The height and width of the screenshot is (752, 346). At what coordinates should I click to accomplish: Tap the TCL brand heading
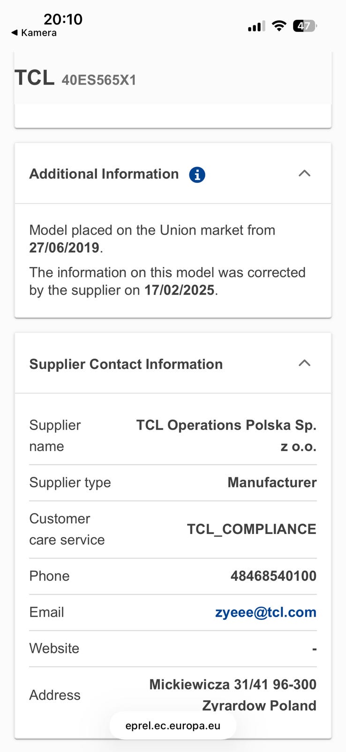(34, 78)
